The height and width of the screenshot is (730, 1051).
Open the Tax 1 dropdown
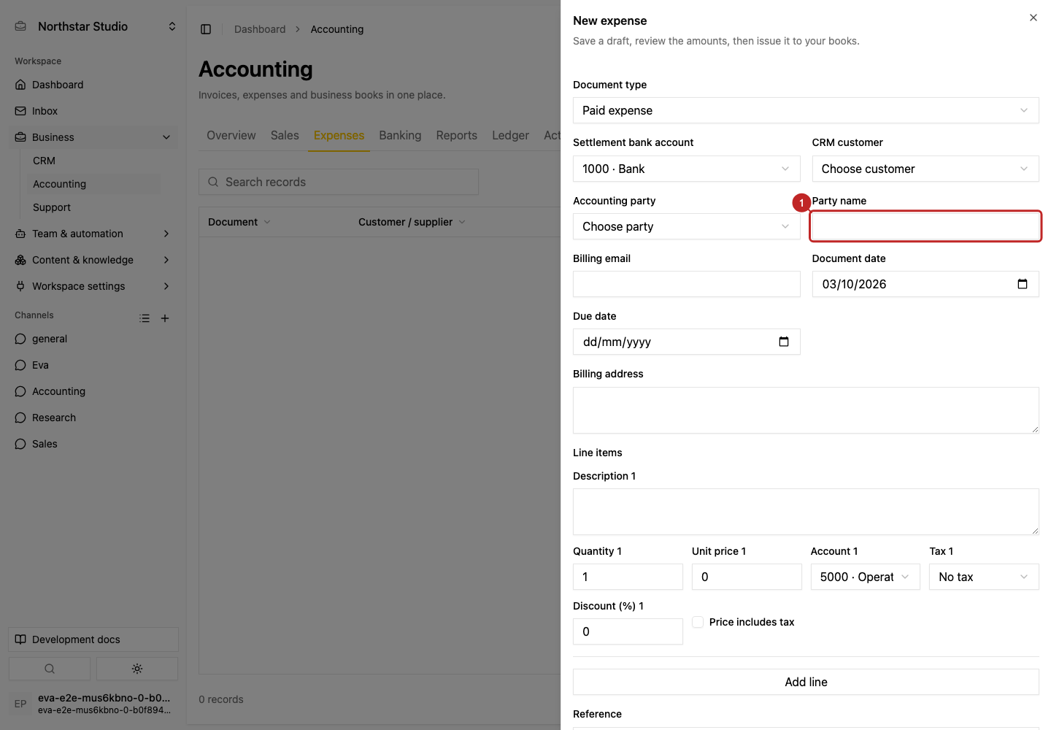tap(984, 577)
